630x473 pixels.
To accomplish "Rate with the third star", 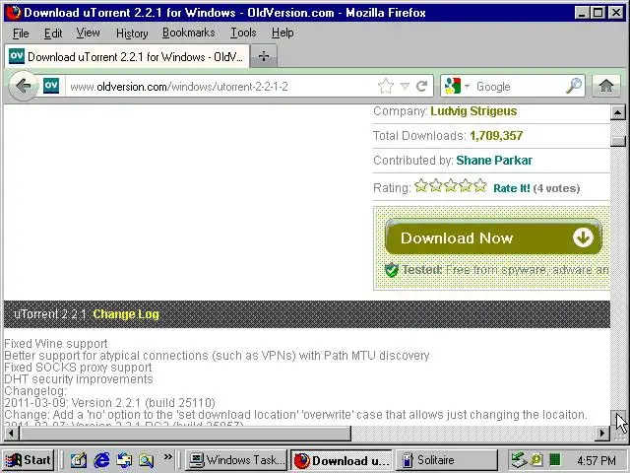I will tap(451, 186).
